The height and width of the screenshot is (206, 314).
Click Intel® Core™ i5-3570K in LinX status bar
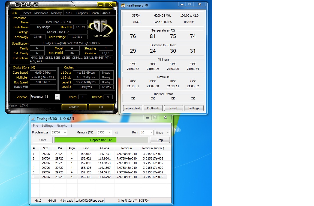pyautogui.click(x=134, y=201)
